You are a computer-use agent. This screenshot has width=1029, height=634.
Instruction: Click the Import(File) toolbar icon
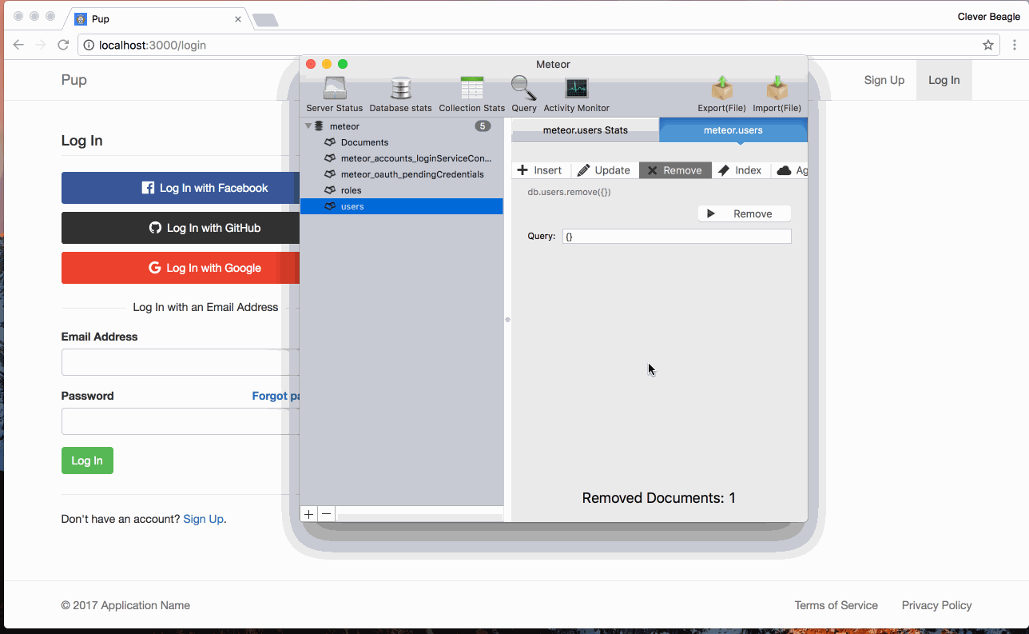tap(777, 94)
